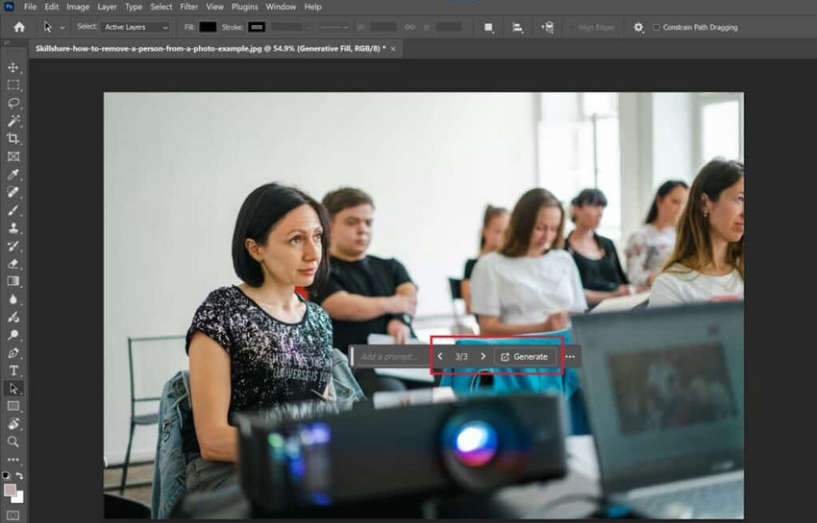Close the Skillshare document tab
The image size is (817, 523).
(393, 49)
